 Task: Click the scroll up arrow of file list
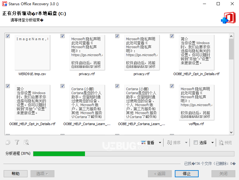click(x=231, y=36)
